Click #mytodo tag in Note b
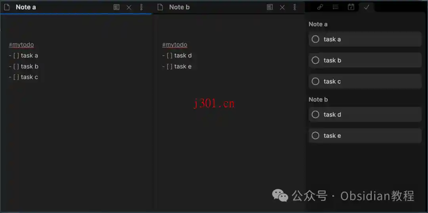 (175, 45)
